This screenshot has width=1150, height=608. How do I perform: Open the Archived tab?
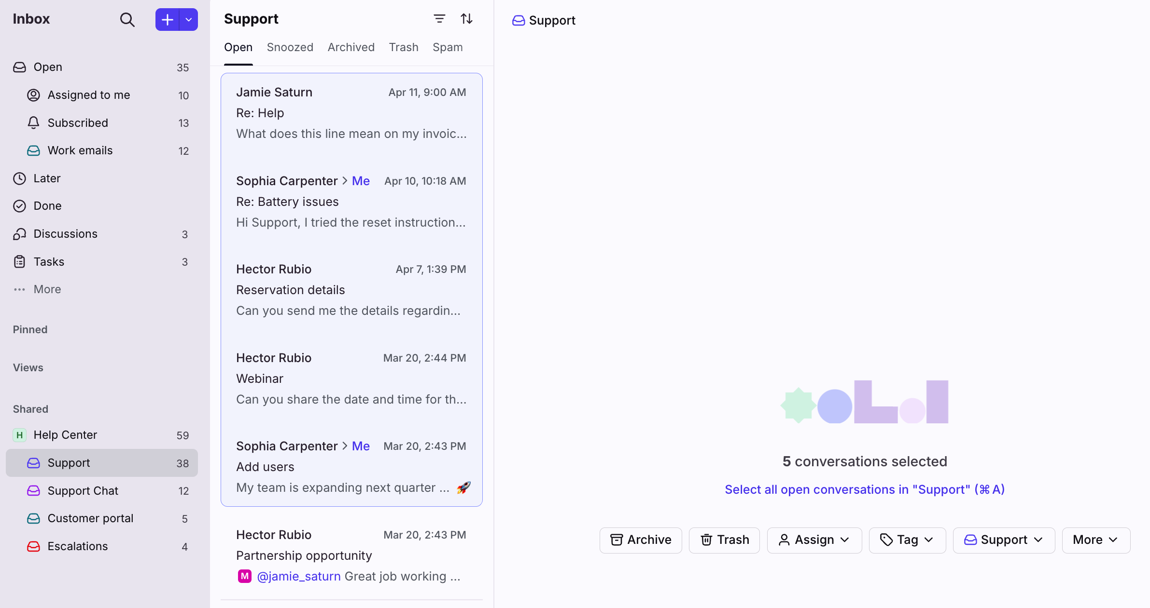pyautogui.click(x=351, y=47)
